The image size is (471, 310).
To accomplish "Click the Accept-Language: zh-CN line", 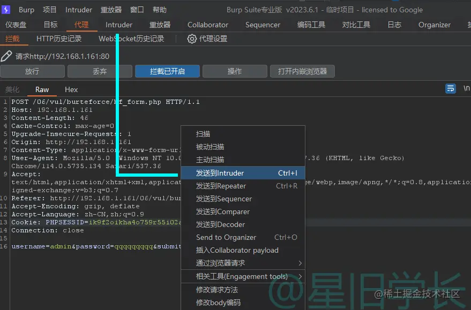I will click(x=78, y=214).
